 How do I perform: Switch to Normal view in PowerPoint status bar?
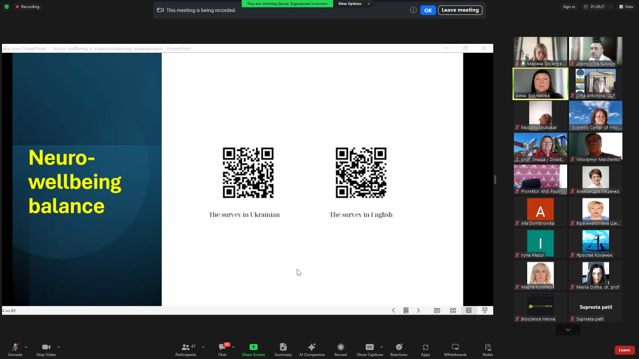pos(437,310)
